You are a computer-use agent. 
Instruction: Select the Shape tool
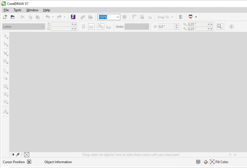pos(6,44)
